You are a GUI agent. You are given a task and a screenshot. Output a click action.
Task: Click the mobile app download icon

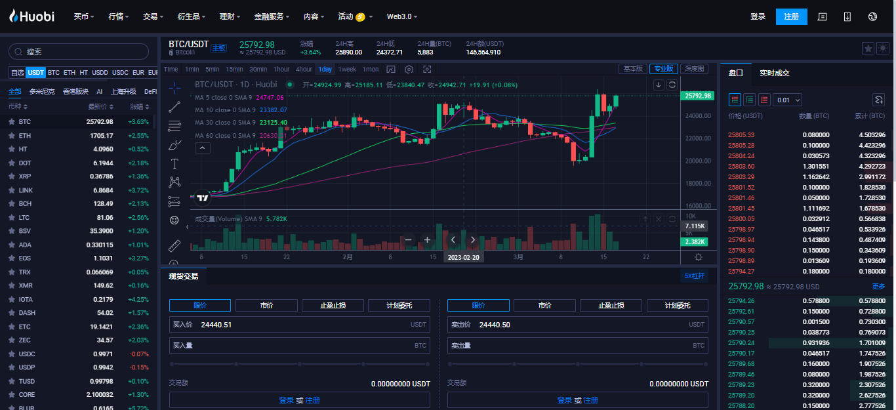847,16
